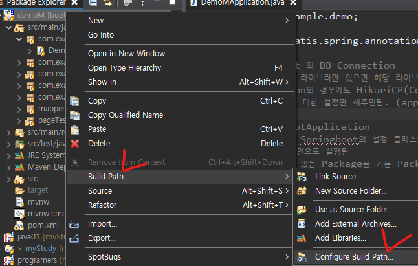The width and height of the screenshot is (418, 266).
Task: Choose New Source Folder...
Action: click(356, 190)
